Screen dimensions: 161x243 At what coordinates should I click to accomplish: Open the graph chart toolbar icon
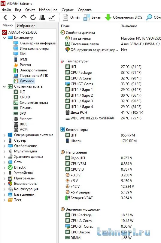[52, 17]
